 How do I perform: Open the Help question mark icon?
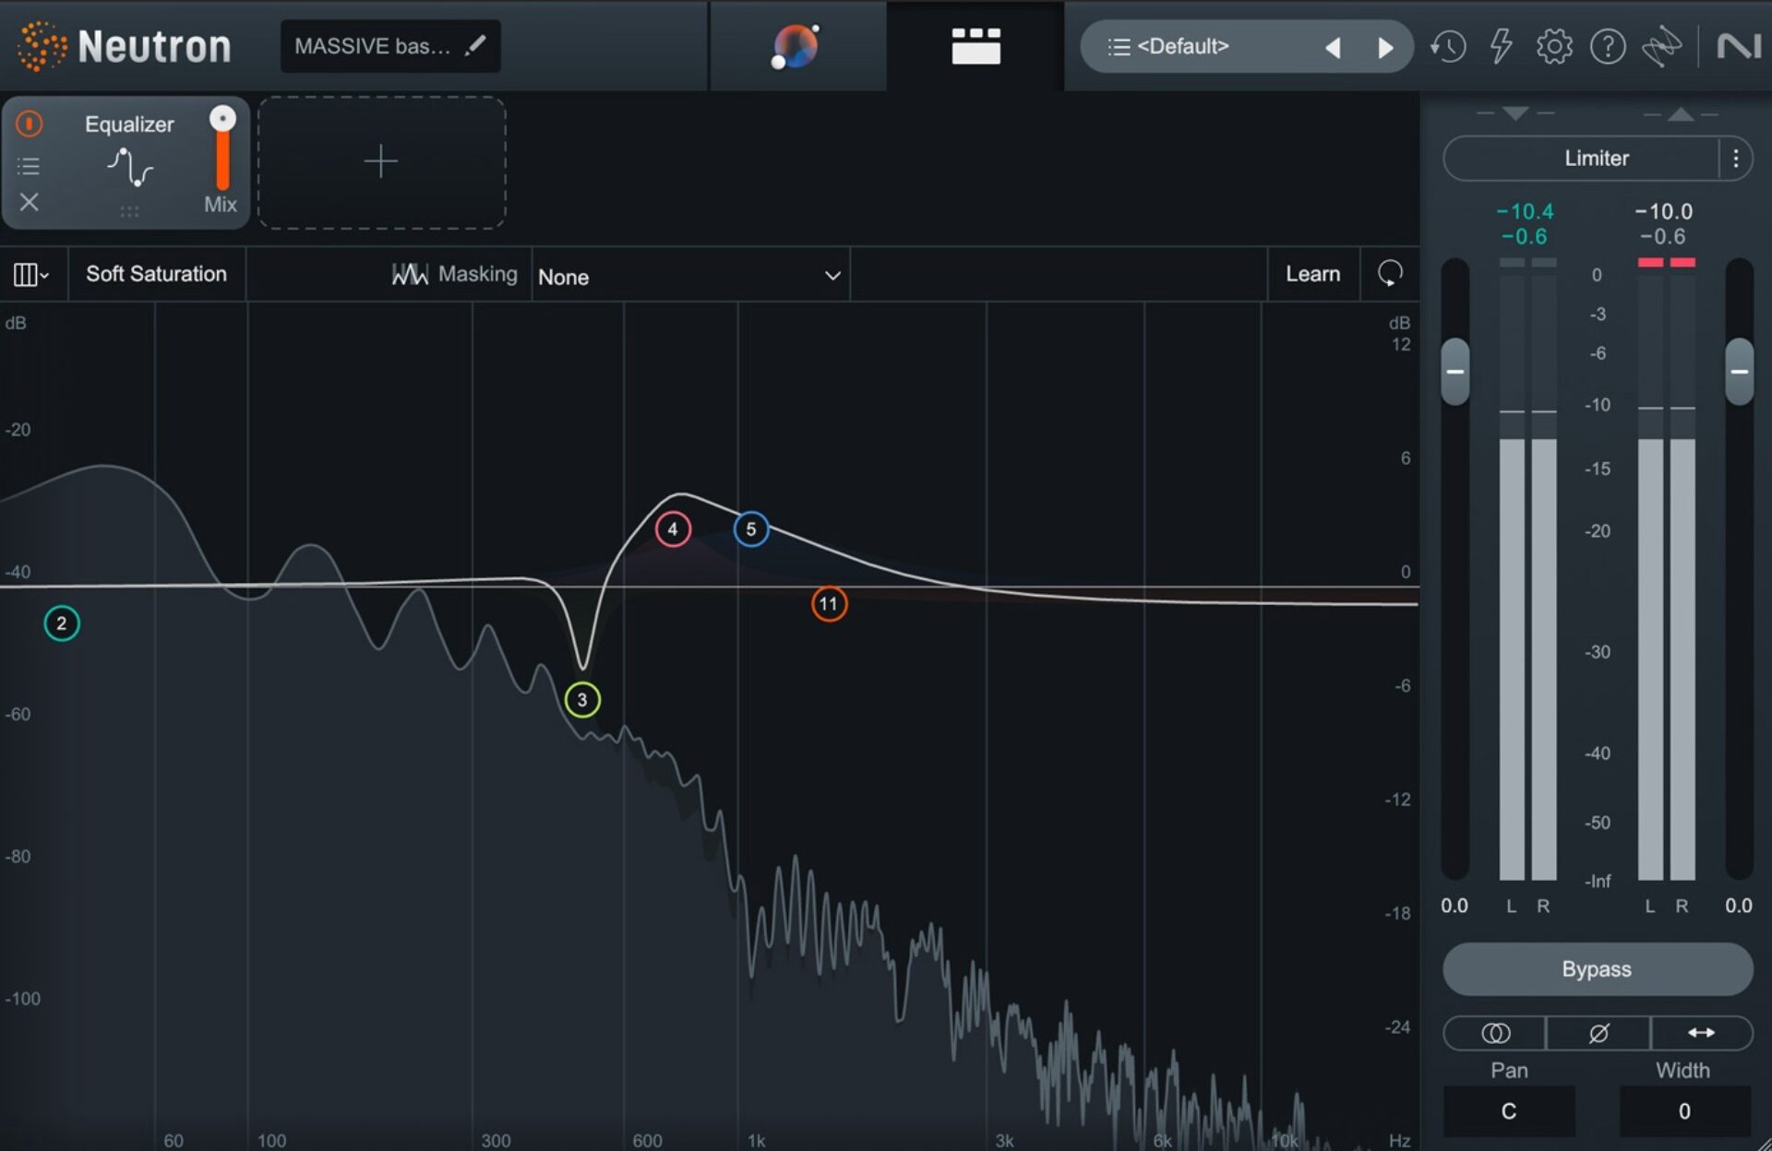(x=1608, y=46)
